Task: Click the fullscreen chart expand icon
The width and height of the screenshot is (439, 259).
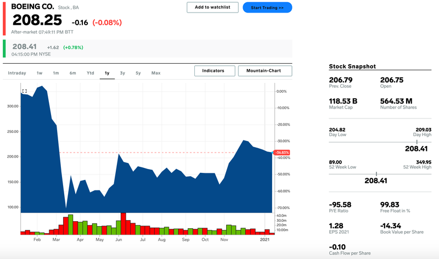Action: [x=24, y=91]
